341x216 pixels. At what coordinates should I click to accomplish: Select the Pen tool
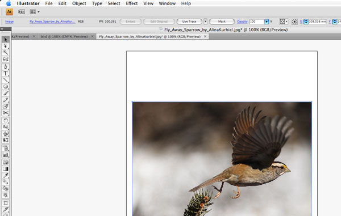(6, 67)
